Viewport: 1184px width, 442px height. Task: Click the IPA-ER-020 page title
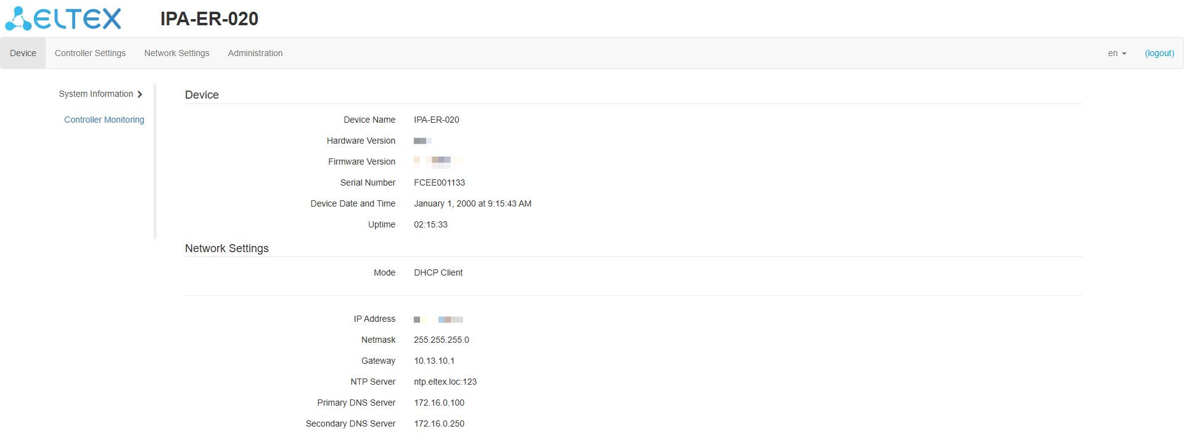pyautogui.click(x=209, y=19)
